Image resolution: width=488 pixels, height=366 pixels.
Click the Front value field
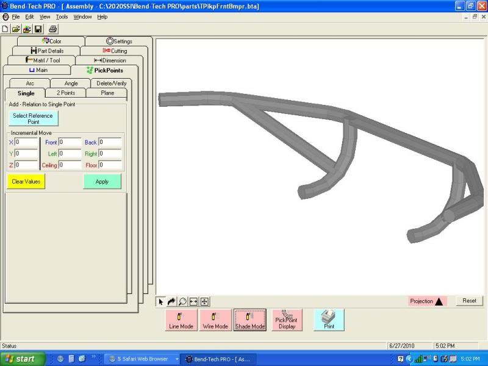(x=70, y=142)
